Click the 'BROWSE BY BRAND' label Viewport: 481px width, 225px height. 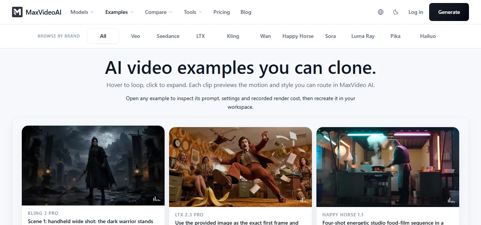(59, 36)
